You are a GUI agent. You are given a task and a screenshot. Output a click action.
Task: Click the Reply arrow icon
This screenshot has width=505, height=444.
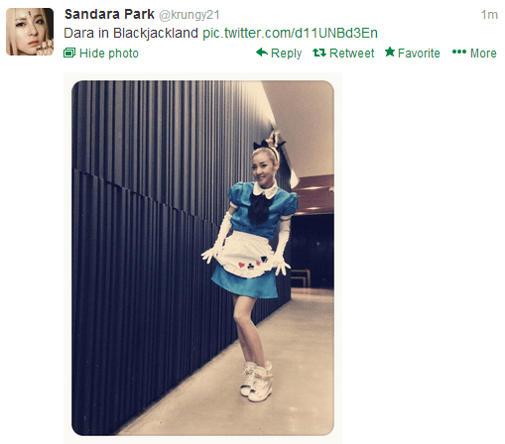tap(262, 53)
